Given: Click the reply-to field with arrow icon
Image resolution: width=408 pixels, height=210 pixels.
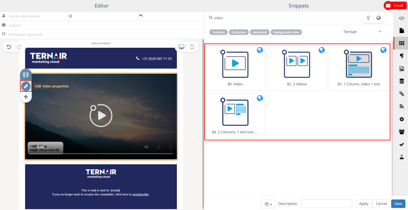Looking at the screenshot, I should click(x=171, y=16).
